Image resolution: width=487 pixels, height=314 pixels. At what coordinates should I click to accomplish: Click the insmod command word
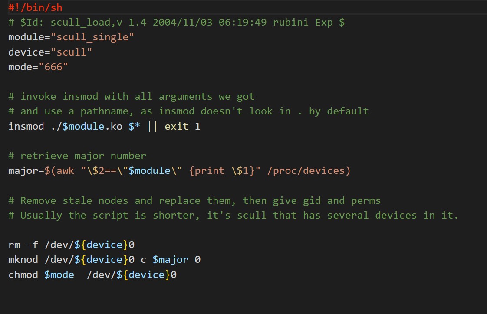tap(26, 126)
